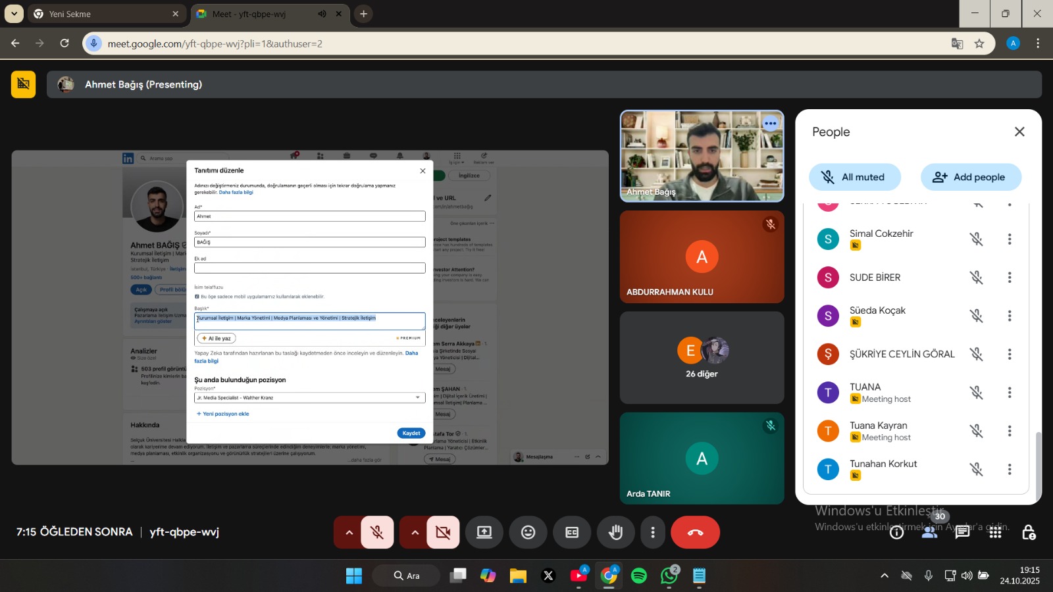1053x592 pixels.
Task: Open chat with everyone icon
Action: [x=962, y=533]
